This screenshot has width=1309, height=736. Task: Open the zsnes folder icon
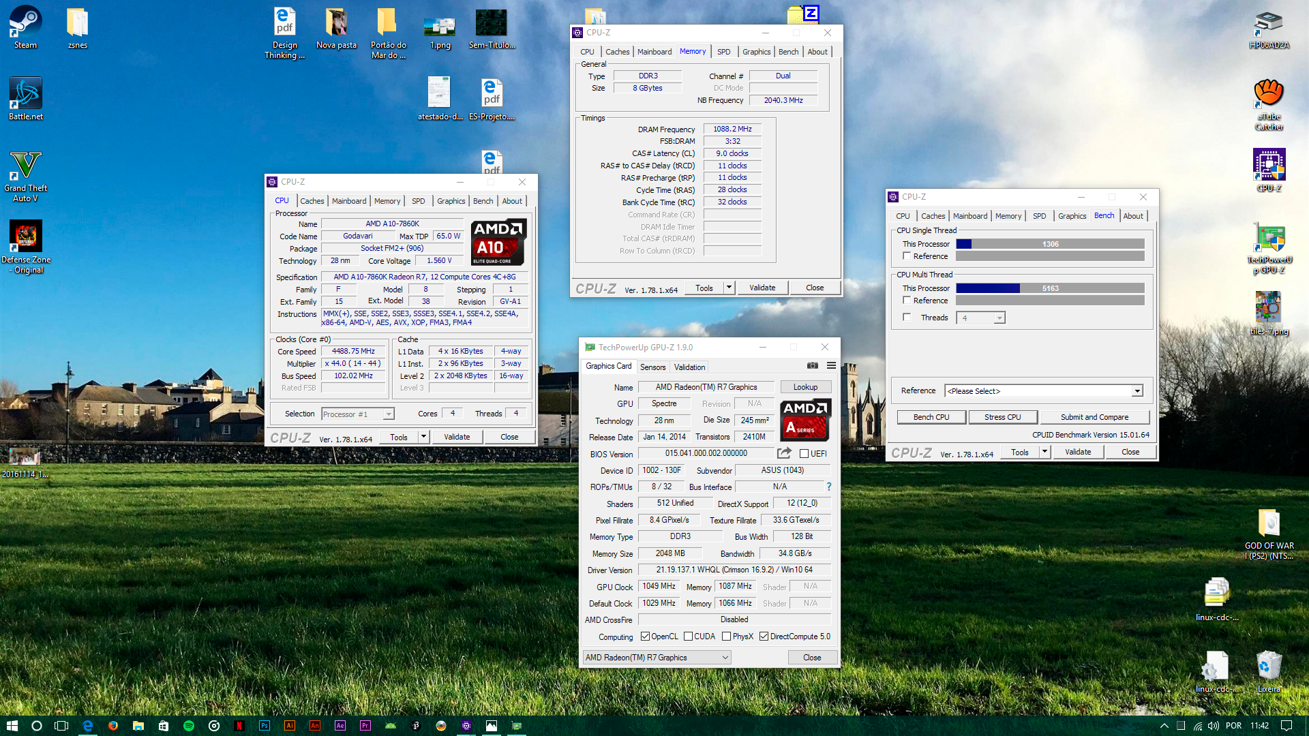point(77,27)
